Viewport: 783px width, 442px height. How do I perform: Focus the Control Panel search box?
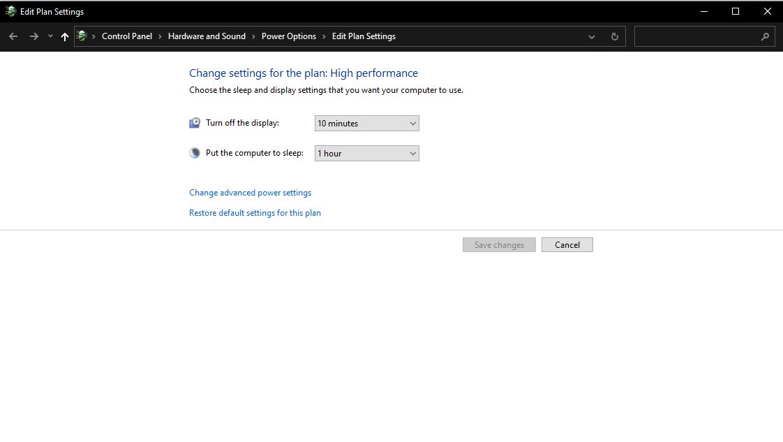(x=698, y=36)
